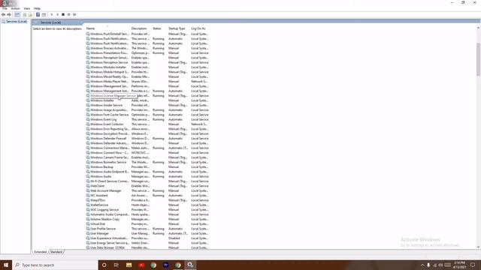Click the red app icon on taskbar
The width and height of the screenshot is (481, 270).
point(141,265)
